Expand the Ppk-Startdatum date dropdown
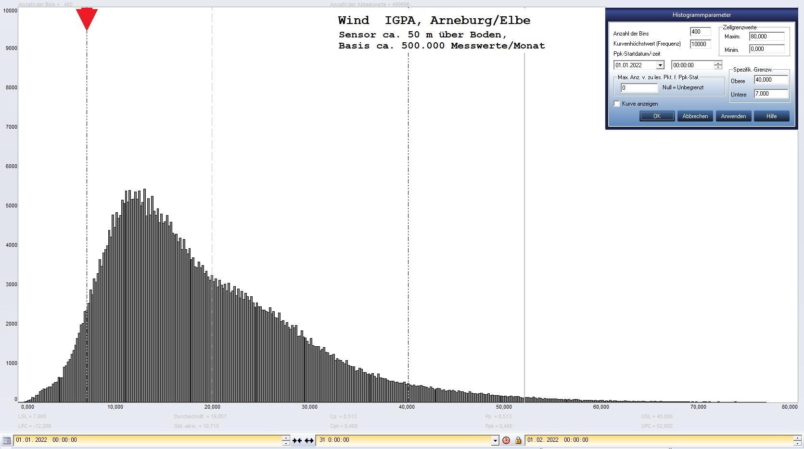Viewport: 804px width, 449px height. tap(660, 65)
